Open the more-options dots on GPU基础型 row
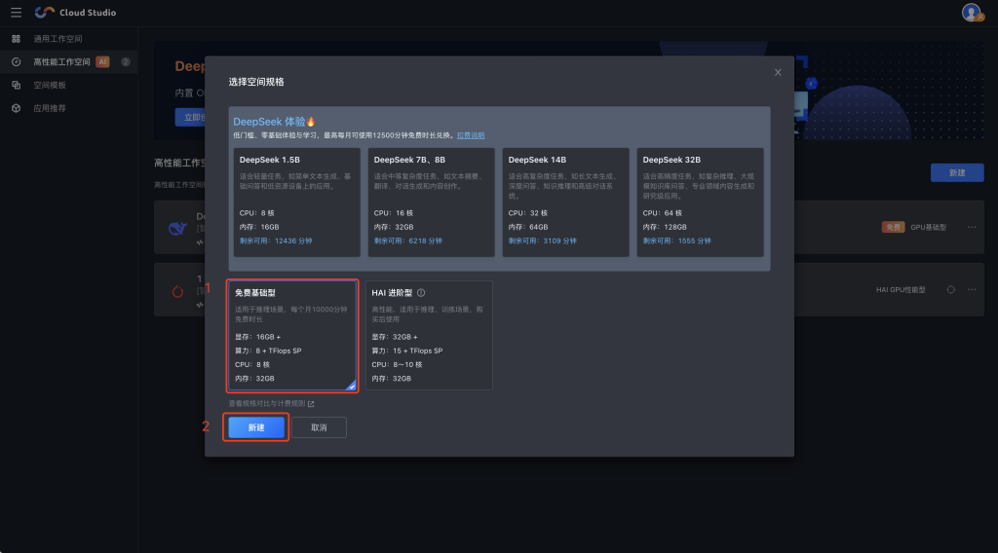998x553 pixels. [x=972, y=227]
